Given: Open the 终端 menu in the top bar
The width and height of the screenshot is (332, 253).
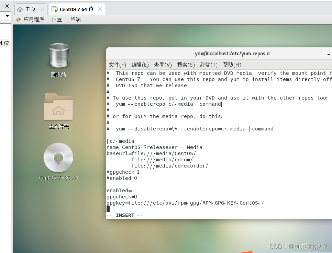Looking at the screenshot, I should [x=75, y=19].
